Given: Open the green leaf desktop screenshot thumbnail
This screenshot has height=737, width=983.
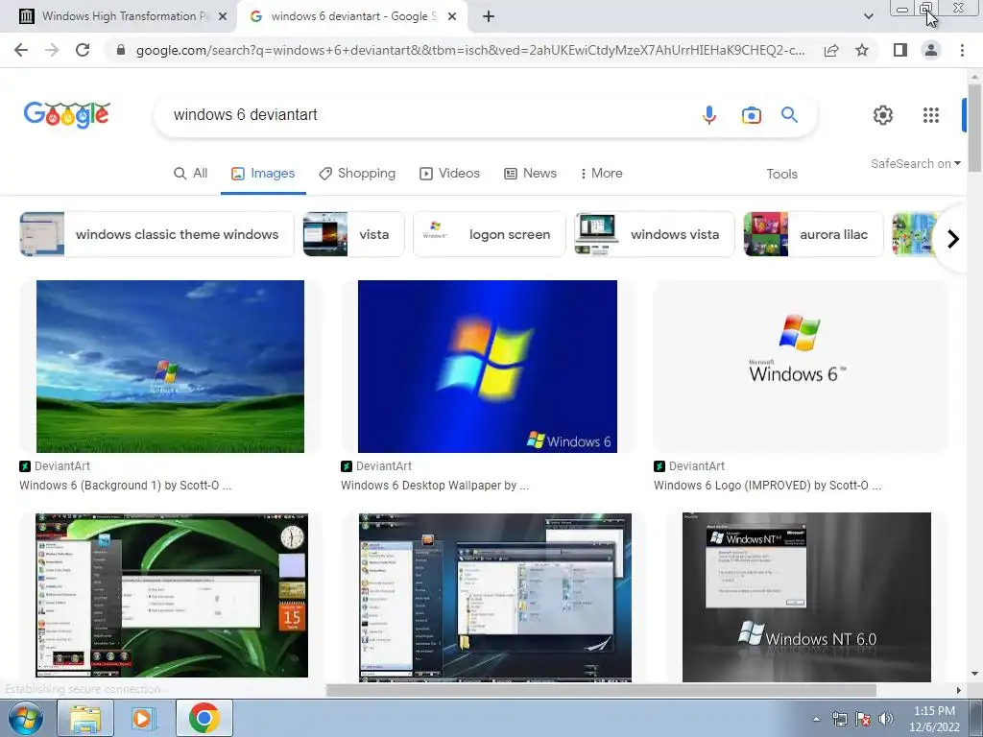Looking at the screenshot, I should tap(172, 595).
